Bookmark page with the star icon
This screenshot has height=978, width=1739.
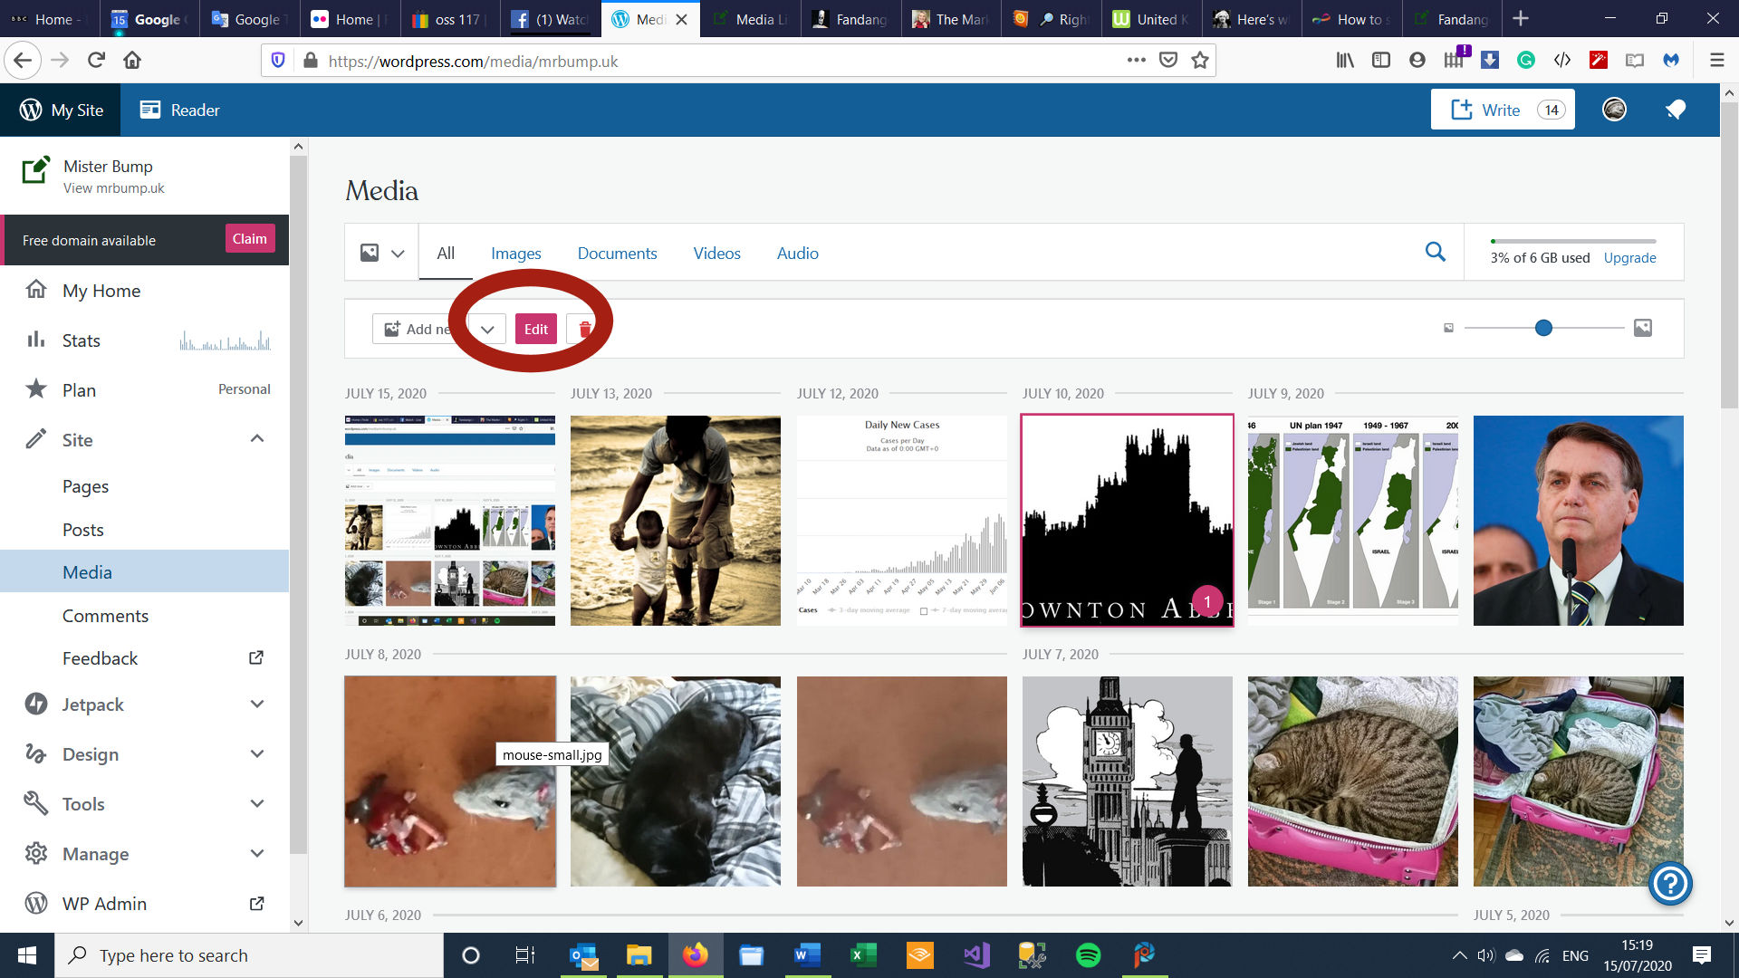[1200, 61]
